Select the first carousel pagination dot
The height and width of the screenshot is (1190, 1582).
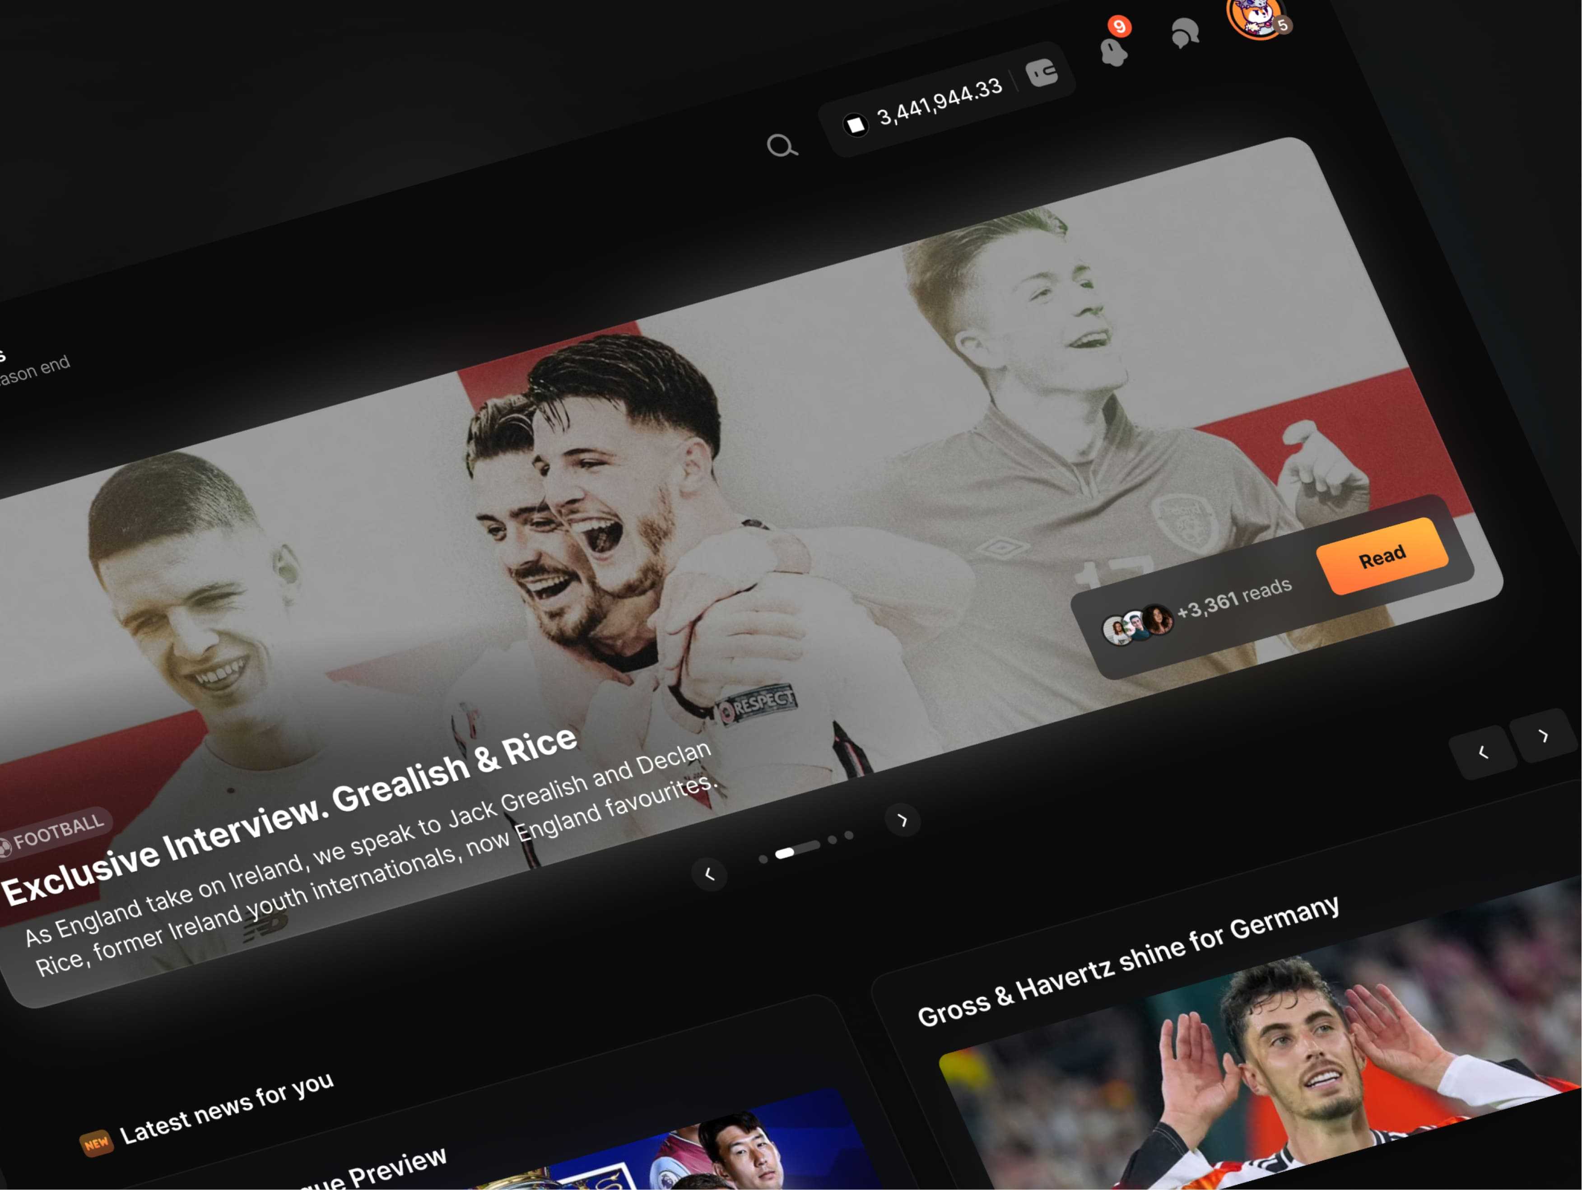pyautogui.click(x=763, y=859)
